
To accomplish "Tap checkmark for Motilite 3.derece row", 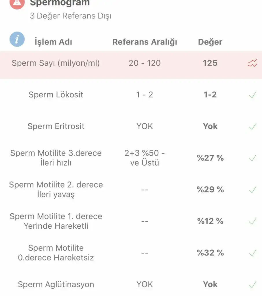I will point(252,158).
